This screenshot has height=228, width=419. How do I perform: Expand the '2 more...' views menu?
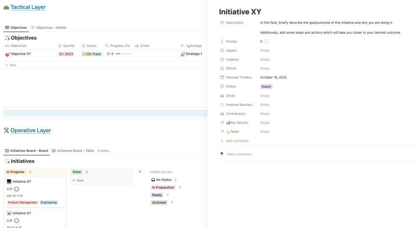(104, 151)
